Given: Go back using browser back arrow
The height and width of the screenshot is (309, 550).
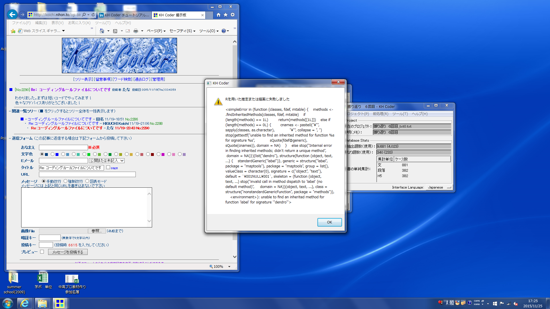Looking at the screenshot, I should (12, 14).
